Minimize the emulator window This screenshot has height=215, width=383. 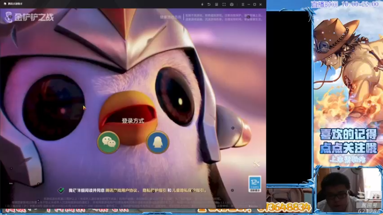pyautogui.click(x=248, y=4)
